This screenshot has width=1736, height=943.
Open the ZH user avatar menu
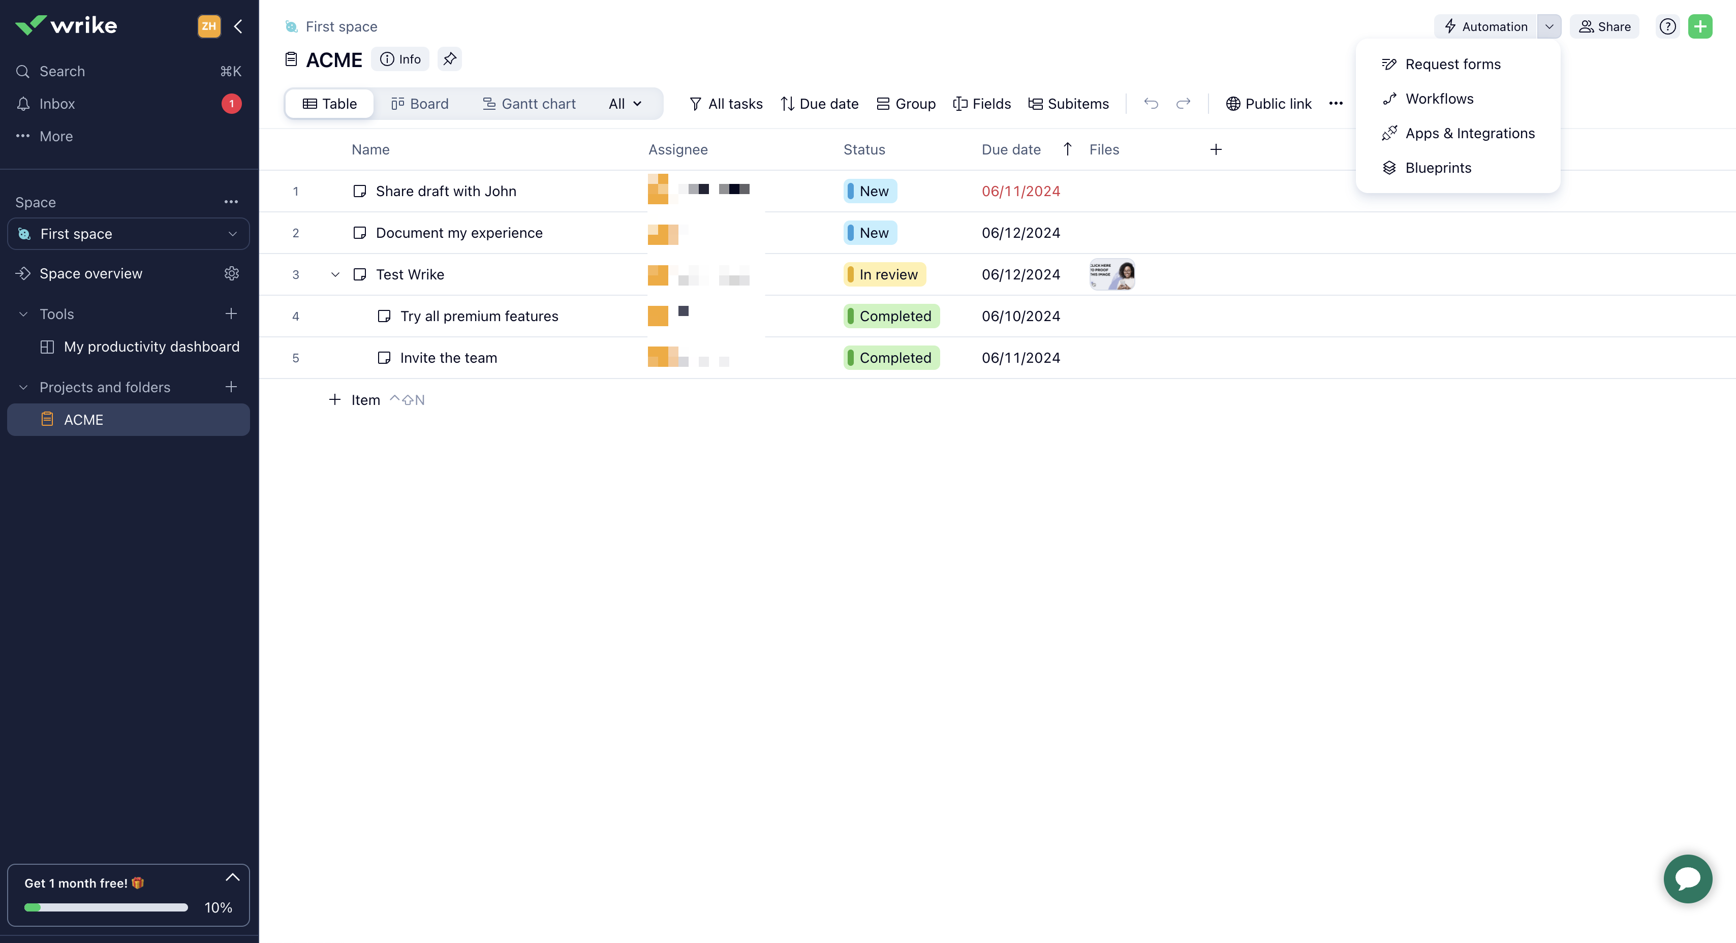point(209,26)
